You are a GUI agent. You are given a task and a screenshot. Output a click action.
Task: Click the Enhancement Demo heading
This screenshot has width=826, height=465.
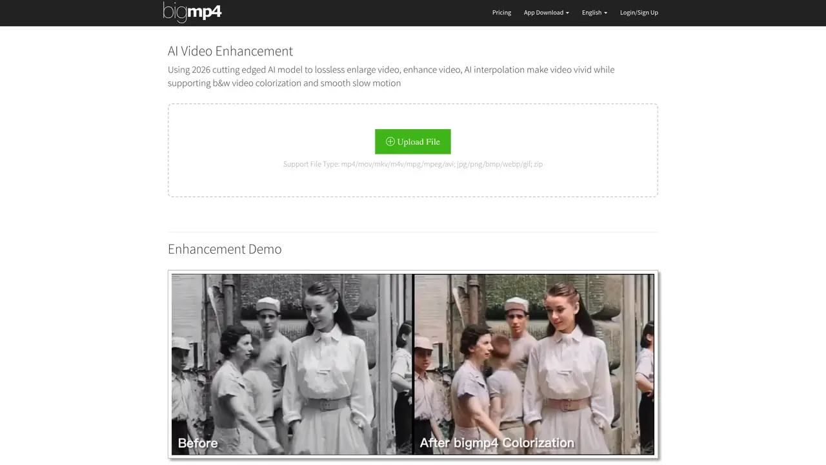click(225, 249)
